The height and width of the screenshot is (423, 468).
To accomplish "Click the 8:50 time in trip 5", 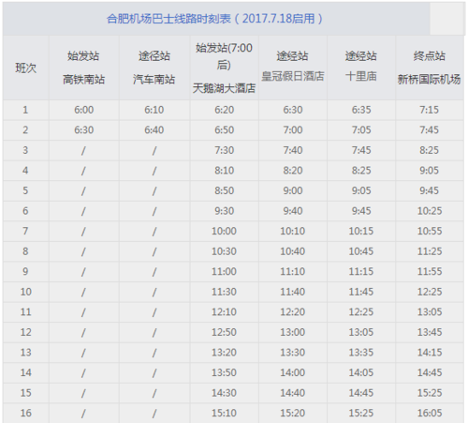I will (224, 190).
